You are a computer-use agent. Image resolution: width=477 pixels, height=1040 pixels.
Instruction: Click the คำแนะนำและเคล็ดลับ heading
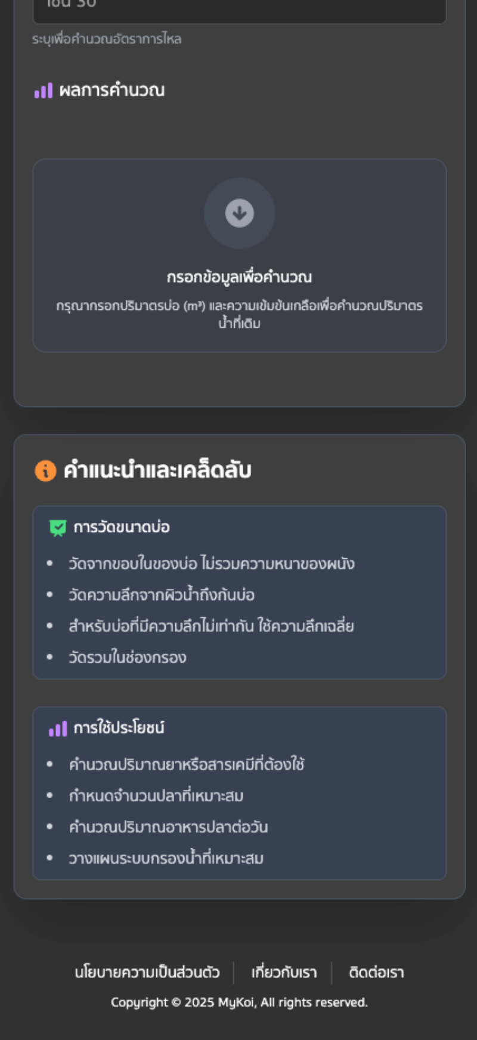point(157,470)
